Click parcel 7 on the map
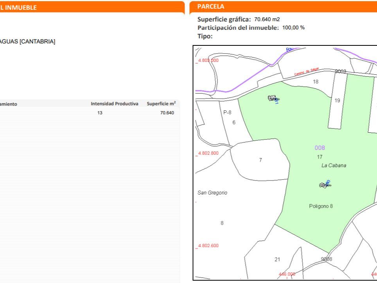This screenshot has width=377, height=283. 260,160
